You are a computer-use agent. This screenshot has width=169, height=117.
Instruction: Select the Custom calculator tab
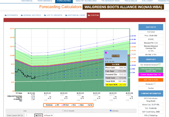pos(93,15)
